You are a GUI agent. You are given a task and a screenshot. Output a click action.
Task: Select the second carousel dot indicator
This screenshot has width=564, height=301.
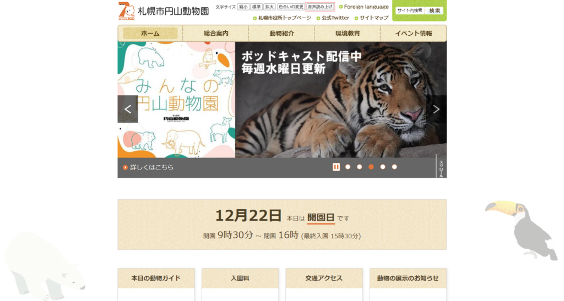359,167
